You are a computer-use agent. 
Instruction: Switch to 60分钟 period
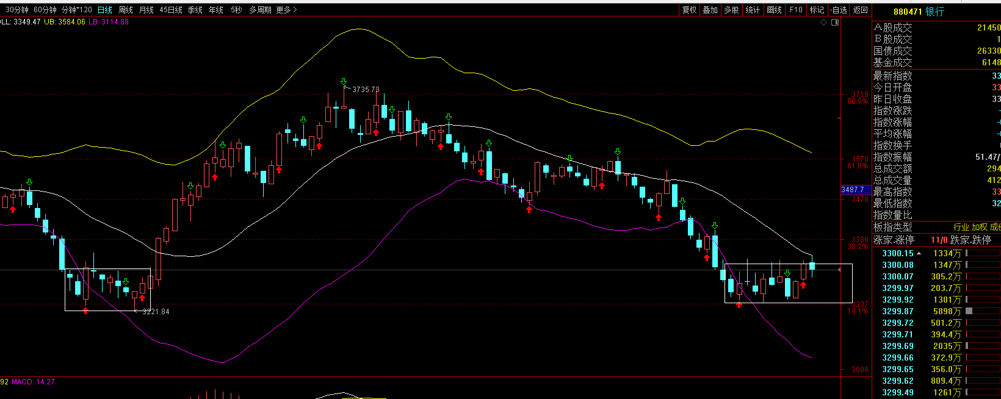[x=45, y=10]
